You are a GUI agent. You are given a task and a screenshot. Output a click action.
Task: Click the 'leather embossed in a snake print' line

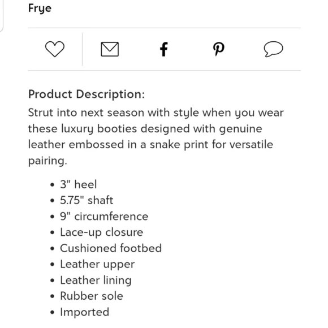[150, 145]
